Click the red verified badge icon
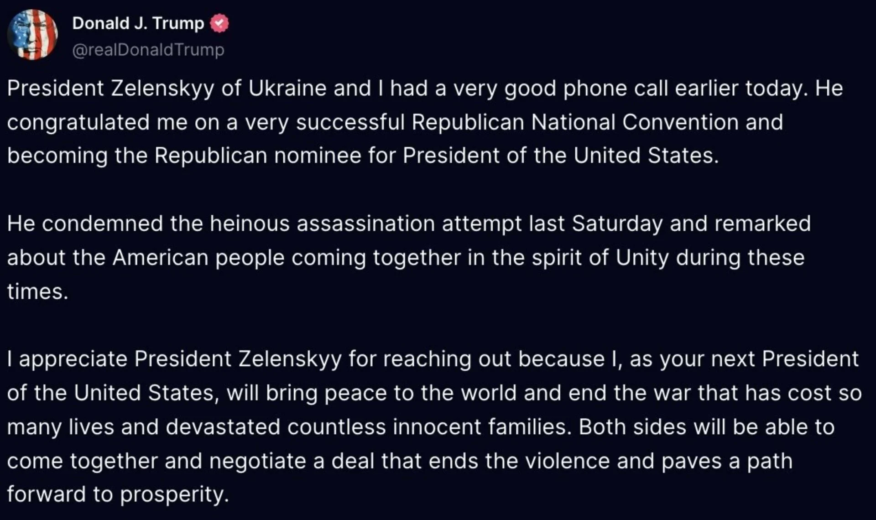The height and width of the screenshot is (520, 876). 219,23
